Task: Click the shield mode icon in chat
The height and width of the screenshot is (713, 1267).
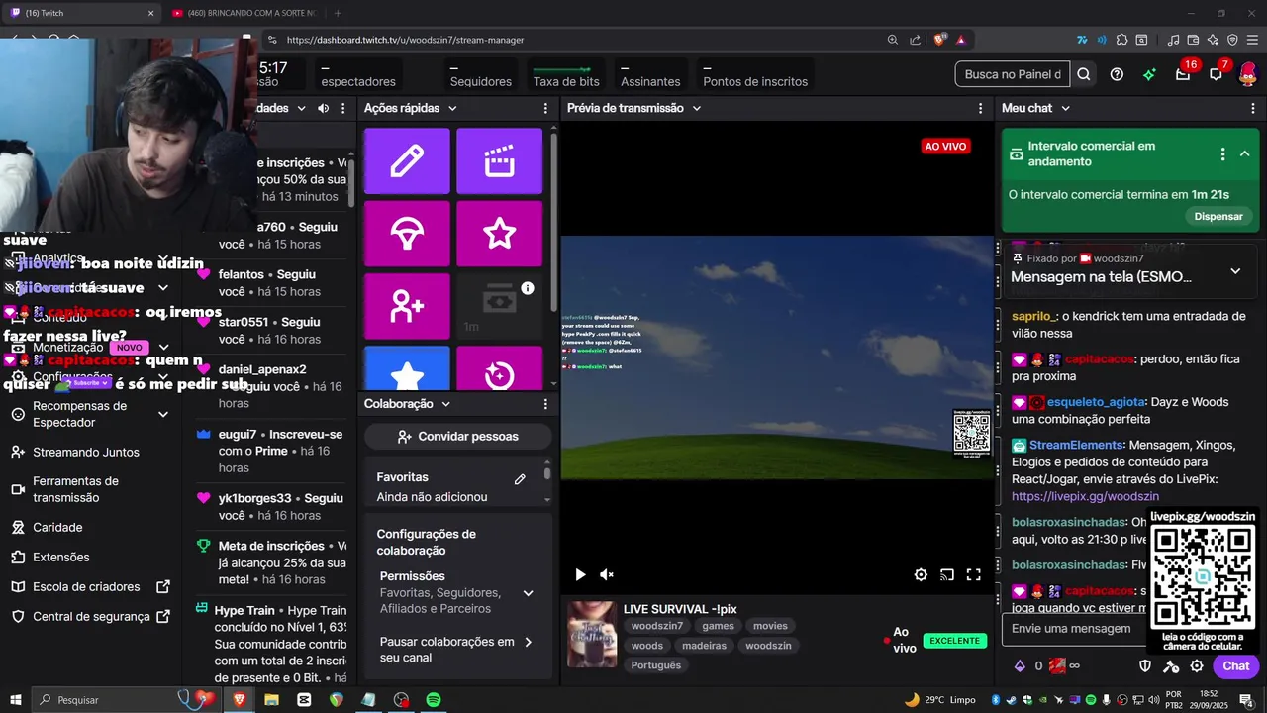Action: (x=1145, y=666)
